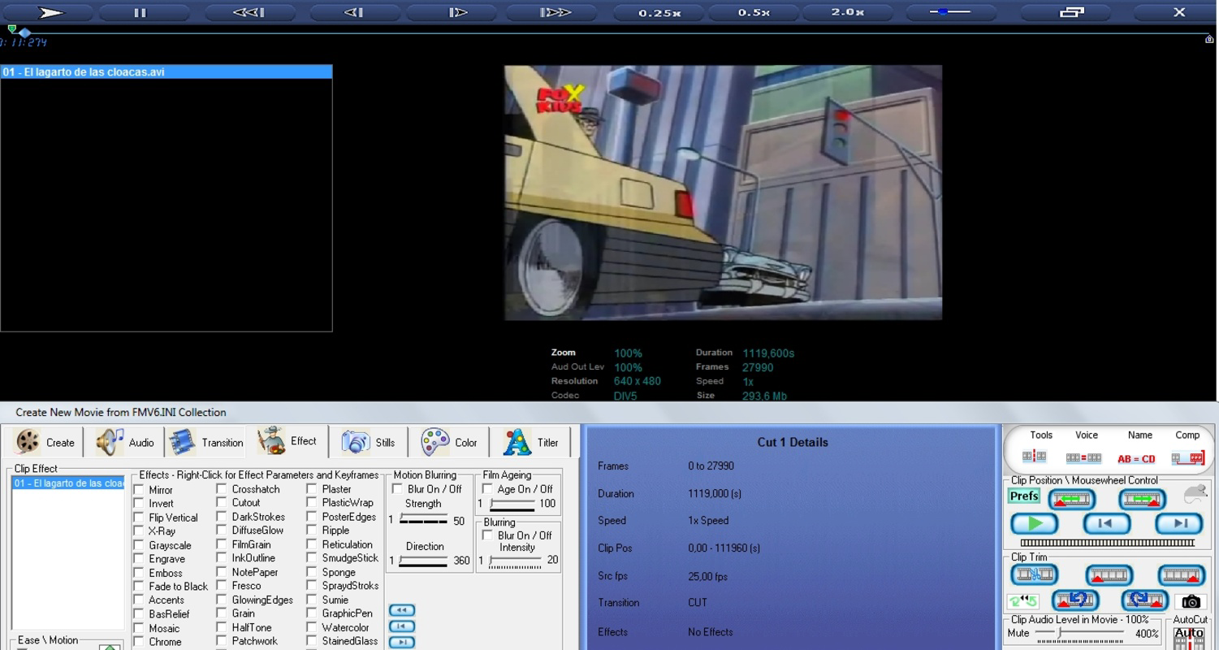Open the Audio tab
The width and height of the screenshot is (1219, 650).
tap(125, 442)
